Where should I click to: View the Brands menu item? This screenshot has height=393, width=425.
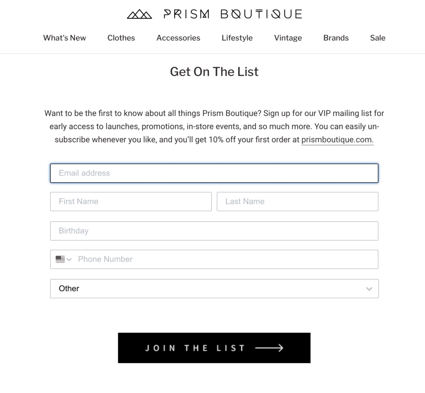[336, 38]
